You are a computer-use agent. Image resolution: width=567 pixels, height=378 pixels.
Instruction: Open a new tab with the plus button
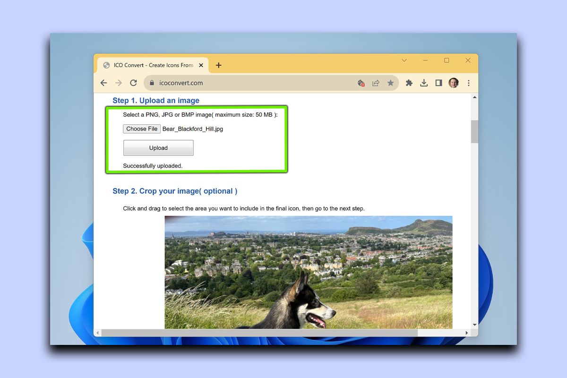click(x=218, y=65)
